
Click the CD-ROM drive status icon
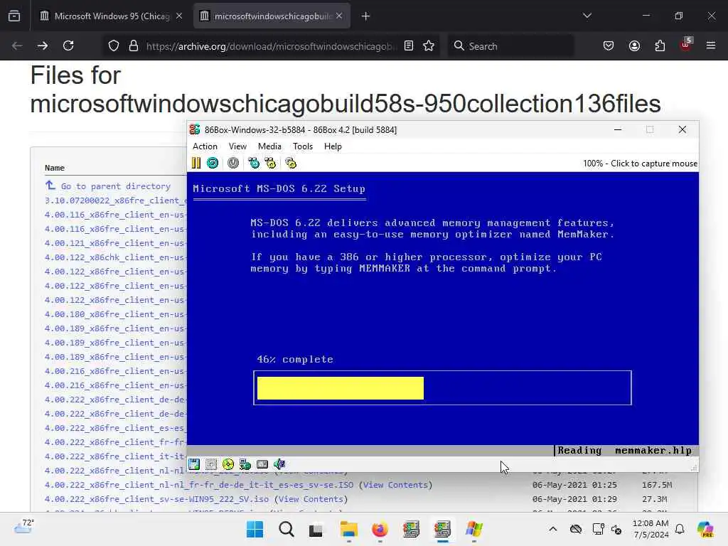pyautogui.click(x=228, y=464)
